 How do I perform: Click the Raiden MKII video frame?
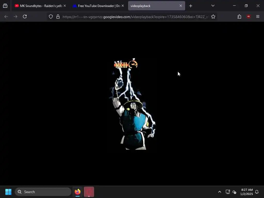[x=132, y=104]
